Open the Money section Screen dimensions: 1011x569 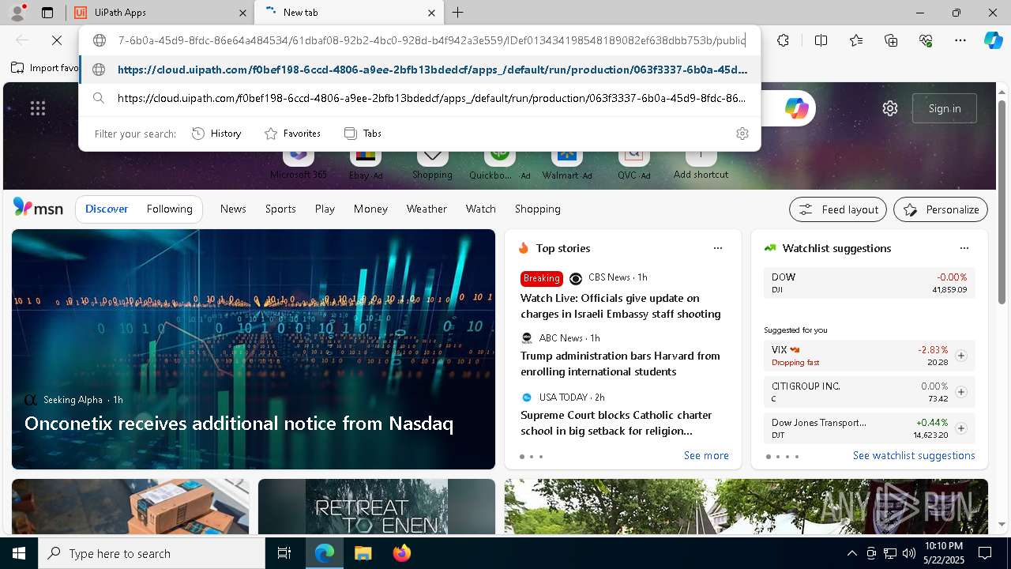[370, 209]
